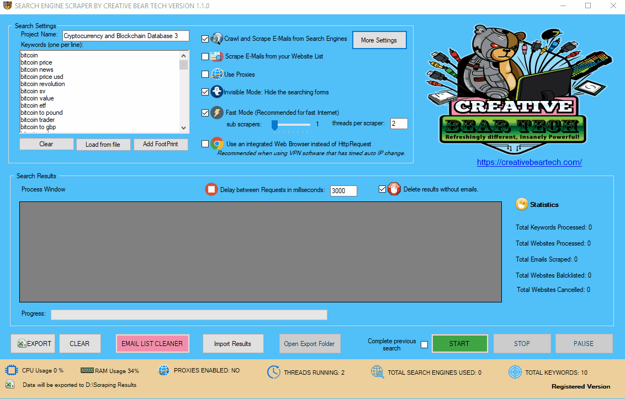Click the Chrome browser icon

coord(217,143)
